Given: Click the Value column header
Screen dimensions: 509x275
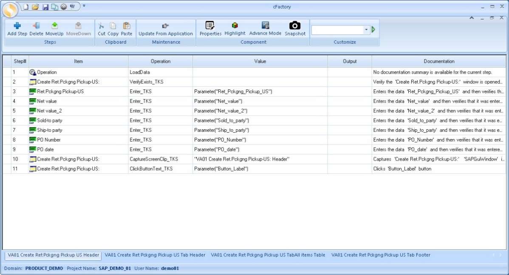Looking at the screenshot, I should [260, 61].
